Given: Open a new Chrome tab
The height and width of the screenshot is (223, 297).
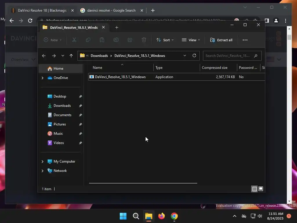Looking at the screenshot, I should point(153,10).
